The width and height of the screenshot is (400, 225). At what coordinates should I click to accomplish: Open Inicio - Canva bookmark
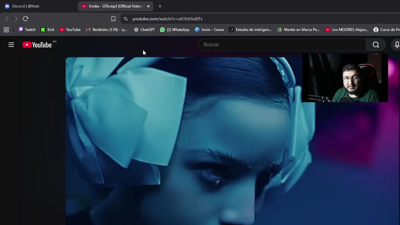(x=209, y=30)
